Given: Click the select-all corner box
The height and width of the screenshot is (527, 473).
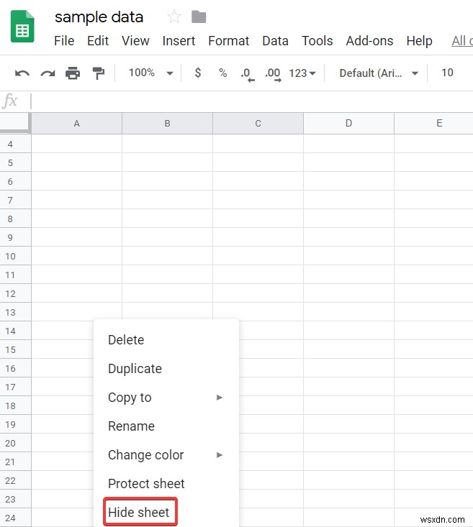Looking at the screenshot, I should click(15, 123).
